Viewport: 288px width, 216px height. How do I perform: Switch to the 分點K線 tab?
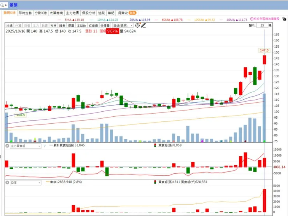41,13
